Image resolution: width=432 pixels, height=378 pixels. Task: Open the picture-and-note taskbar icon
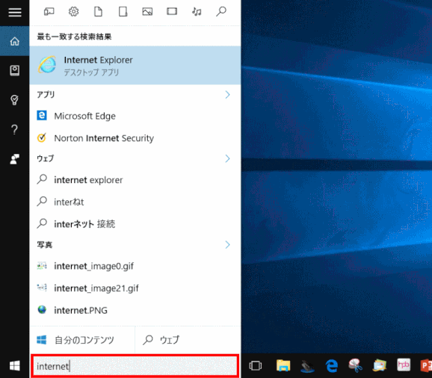click(x=380, y=365)
